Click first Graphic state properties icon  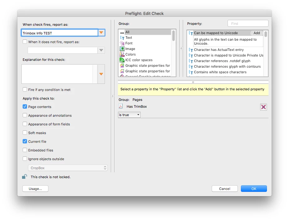point(122,65)
